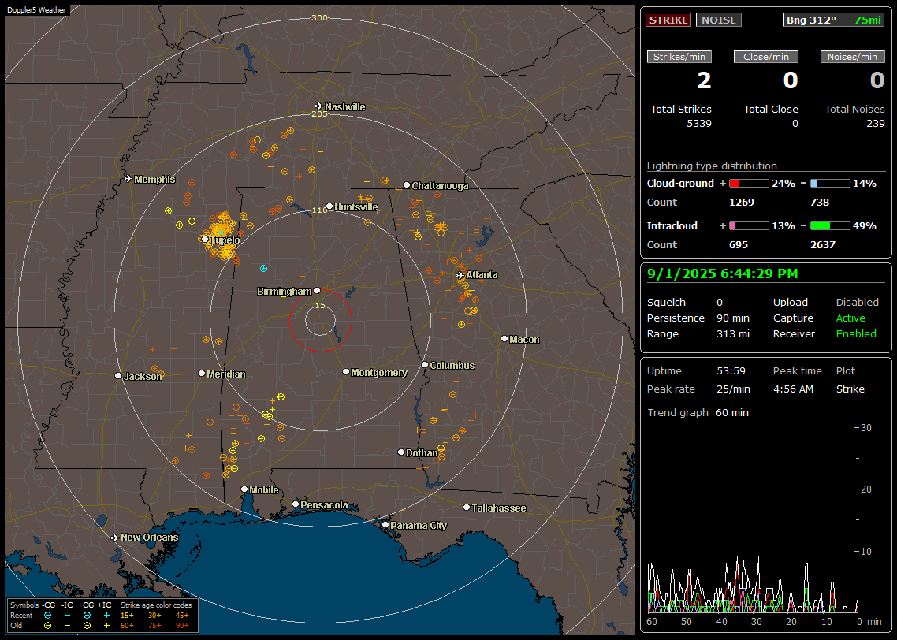Click the New Orleans airplane marker

pos(115,538)
